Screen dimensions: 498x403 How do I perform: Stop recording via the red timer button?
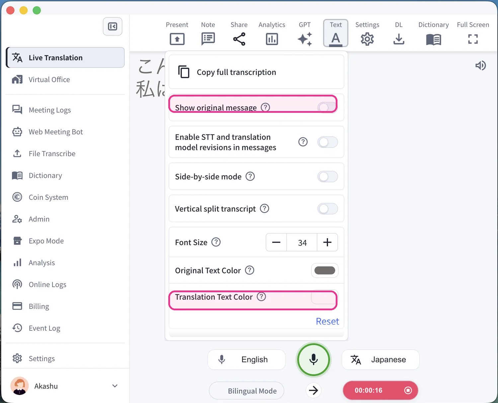pos(380,390)
